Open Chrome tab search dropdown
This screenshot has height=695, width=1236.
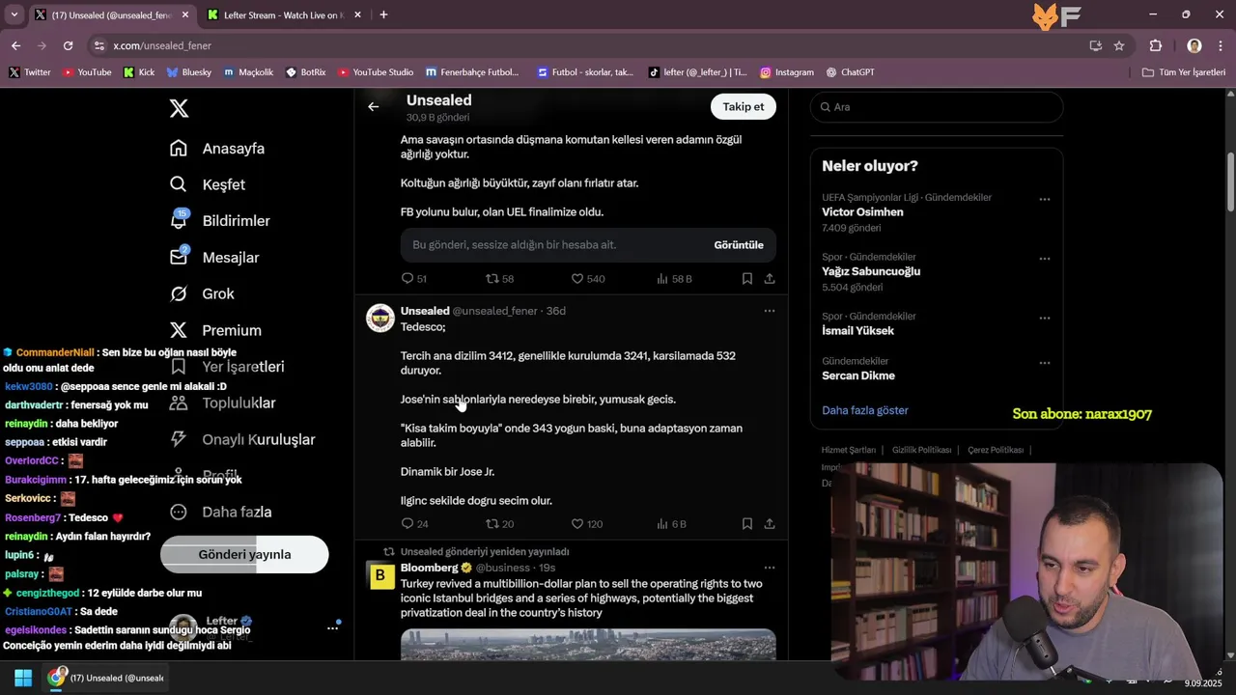(x=14, y=14)
